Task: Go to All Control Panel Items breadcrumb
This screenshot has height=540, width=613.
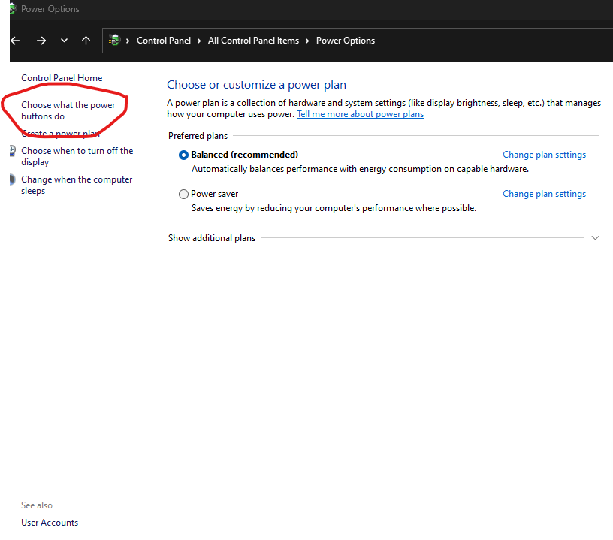Action: pos(253,41)
